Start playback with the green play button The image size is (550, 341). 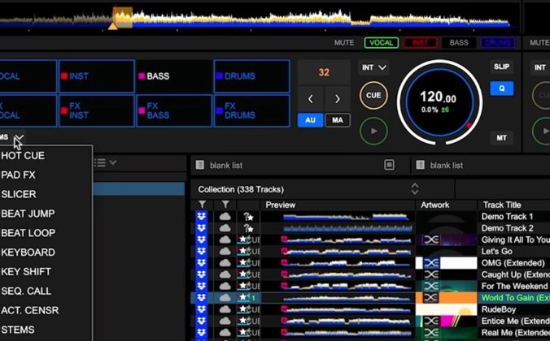coord(373,131)
